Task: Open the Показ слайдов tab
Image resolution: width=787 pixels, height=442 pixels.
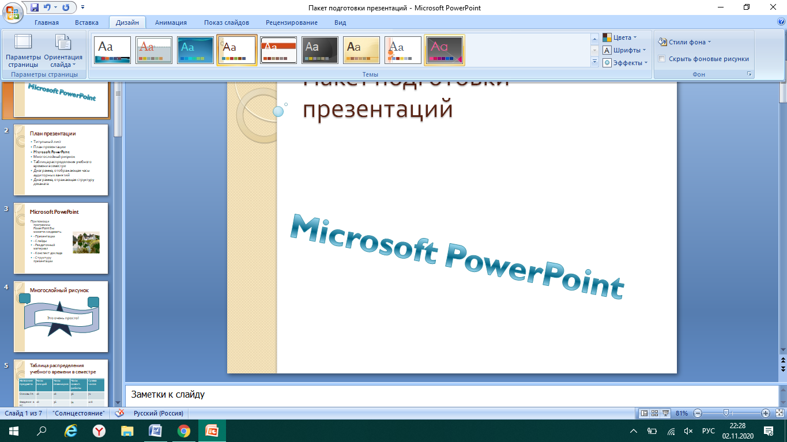Action: pyautogui.click(x=227, y=22)
